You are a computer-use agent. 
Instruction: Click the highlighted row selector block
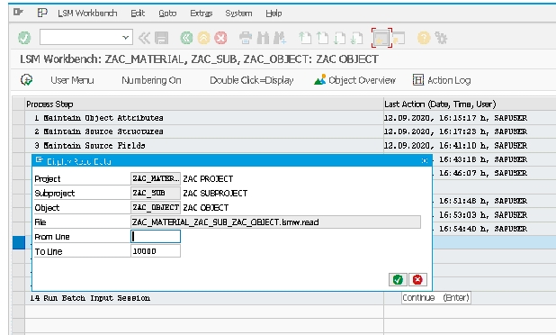[x=18, y=243]
